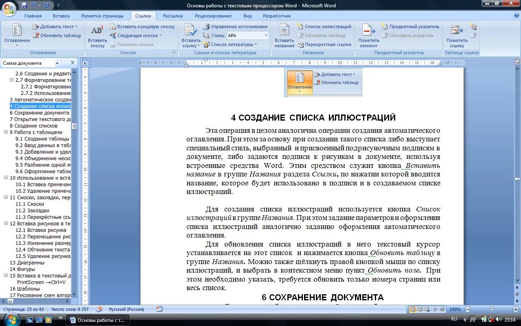Image resolution: width=521 pixels, height=326 pixels.
Task: Click the Вставить название caption button
Action: point(284,36)
